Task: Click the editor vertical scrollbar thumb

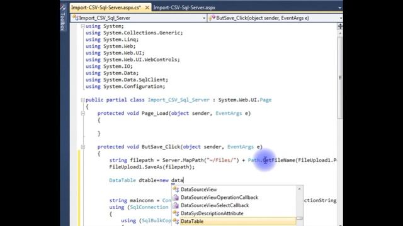Action: click(x=340, y=78)
